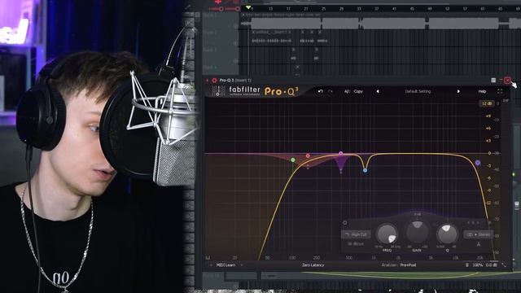The height and width of the screenshot is (293, 521).
Task: Adjust the FREQ knob
Action: point(387,234)
